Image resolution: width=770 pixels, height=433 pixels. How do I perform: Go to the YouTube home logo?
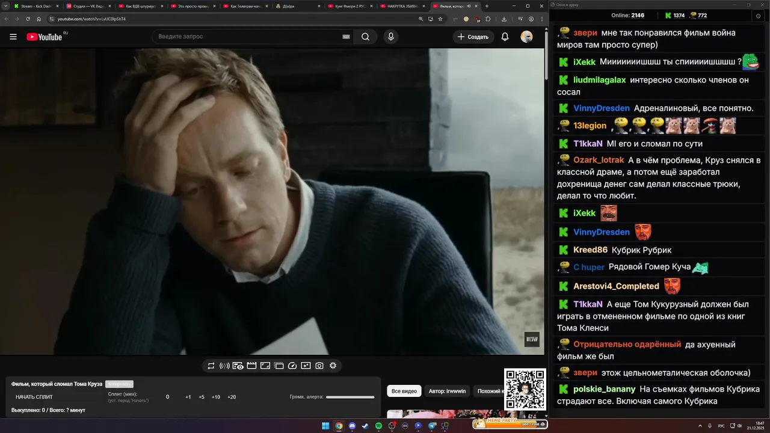coord(45,37)
